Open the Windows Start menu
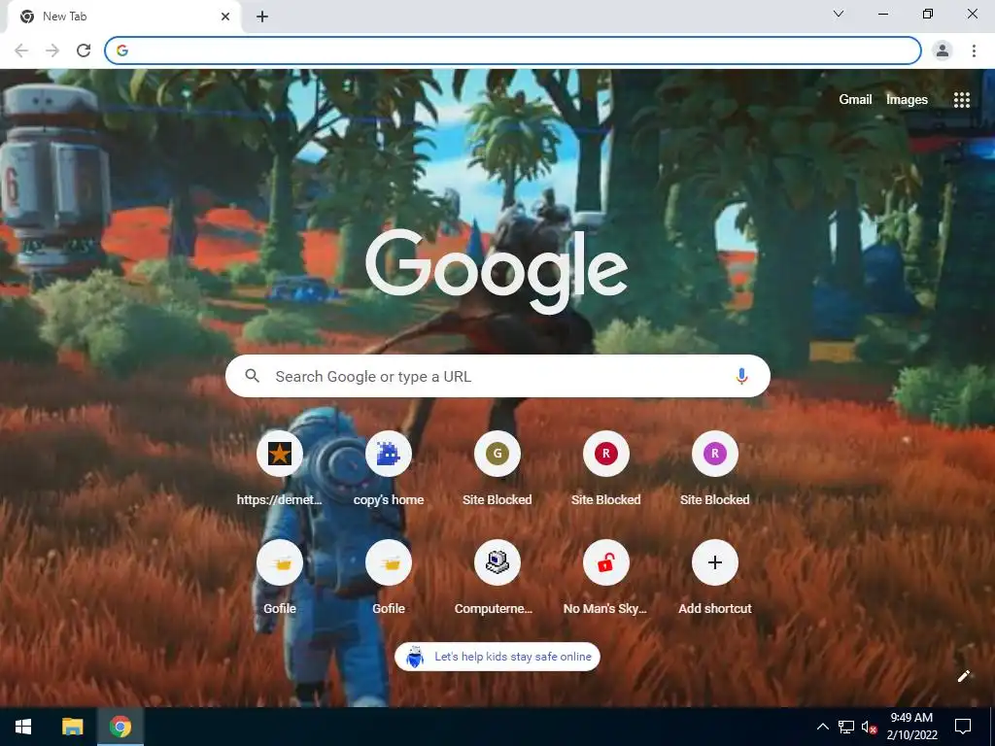 (x=23, y=727)
